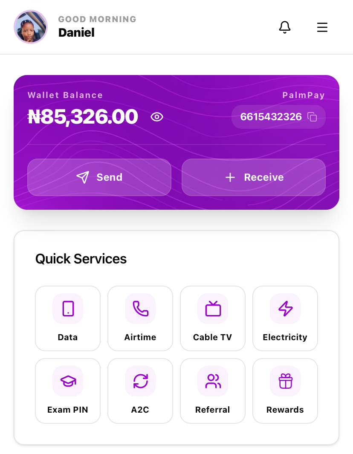
Task: Copy the account number 6615432326
Action: (312, 117)
